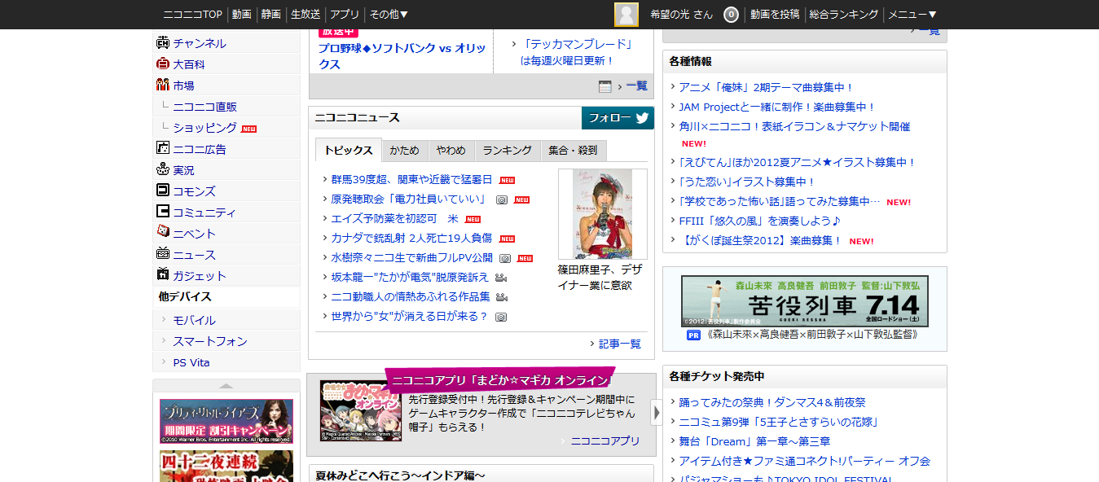Open 動画 in the top navigation
This screenshot has height=482, width=1099.
[242, 15]
